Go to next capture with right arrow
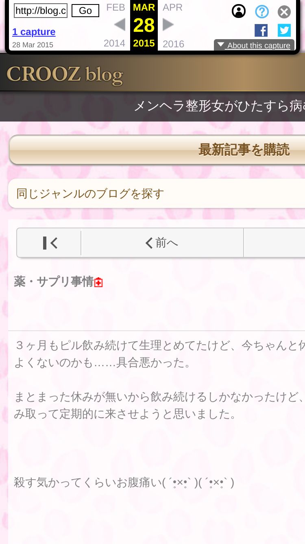This screenshot has height=544, width=305. coord(168,25)
